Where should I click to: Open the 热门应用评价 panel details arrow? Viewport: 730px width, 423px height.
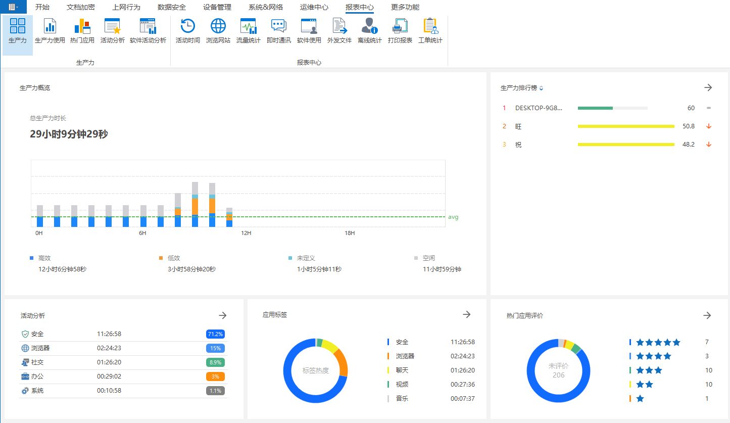coord(707,315)
